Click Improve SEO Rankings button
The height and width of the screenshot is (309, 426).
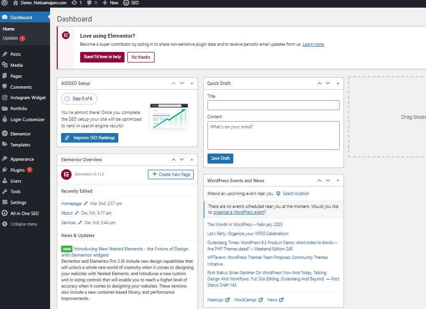tap(90, 138)
